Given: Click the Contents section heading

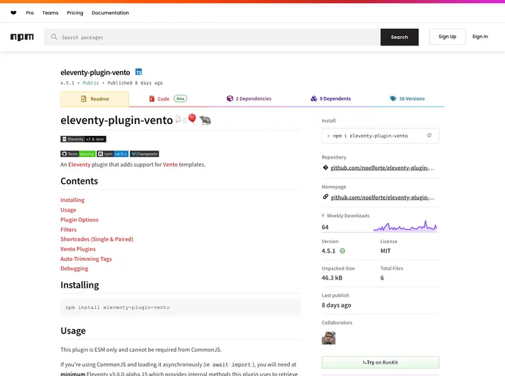Looking at the screenshot, I should coord(79,181).
